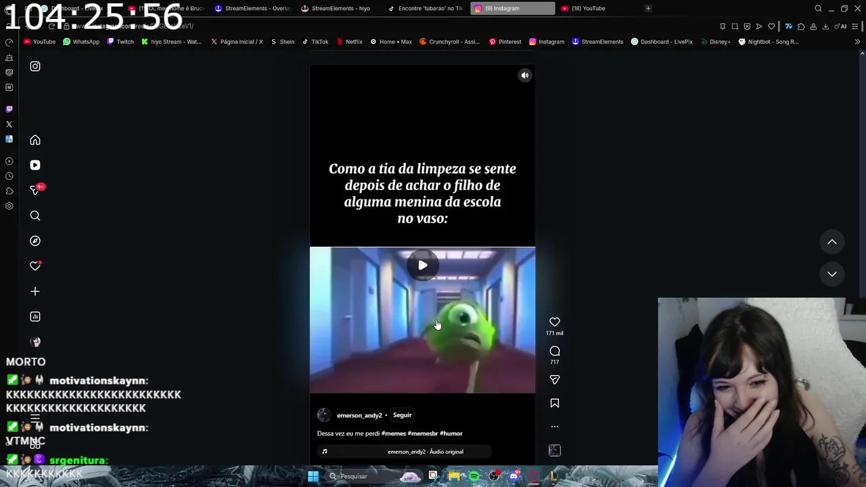The width and height of the screenshot is (866, 487).
Task: Click the Instagram logo in the sidebar
Action: pyautogui.click(x=35, y=66)
